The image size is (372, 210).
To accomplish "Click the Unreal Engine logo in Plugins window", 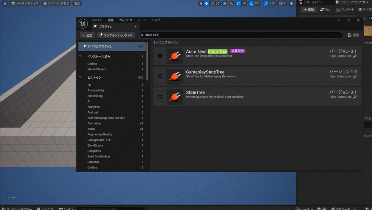I will point(83,24).
